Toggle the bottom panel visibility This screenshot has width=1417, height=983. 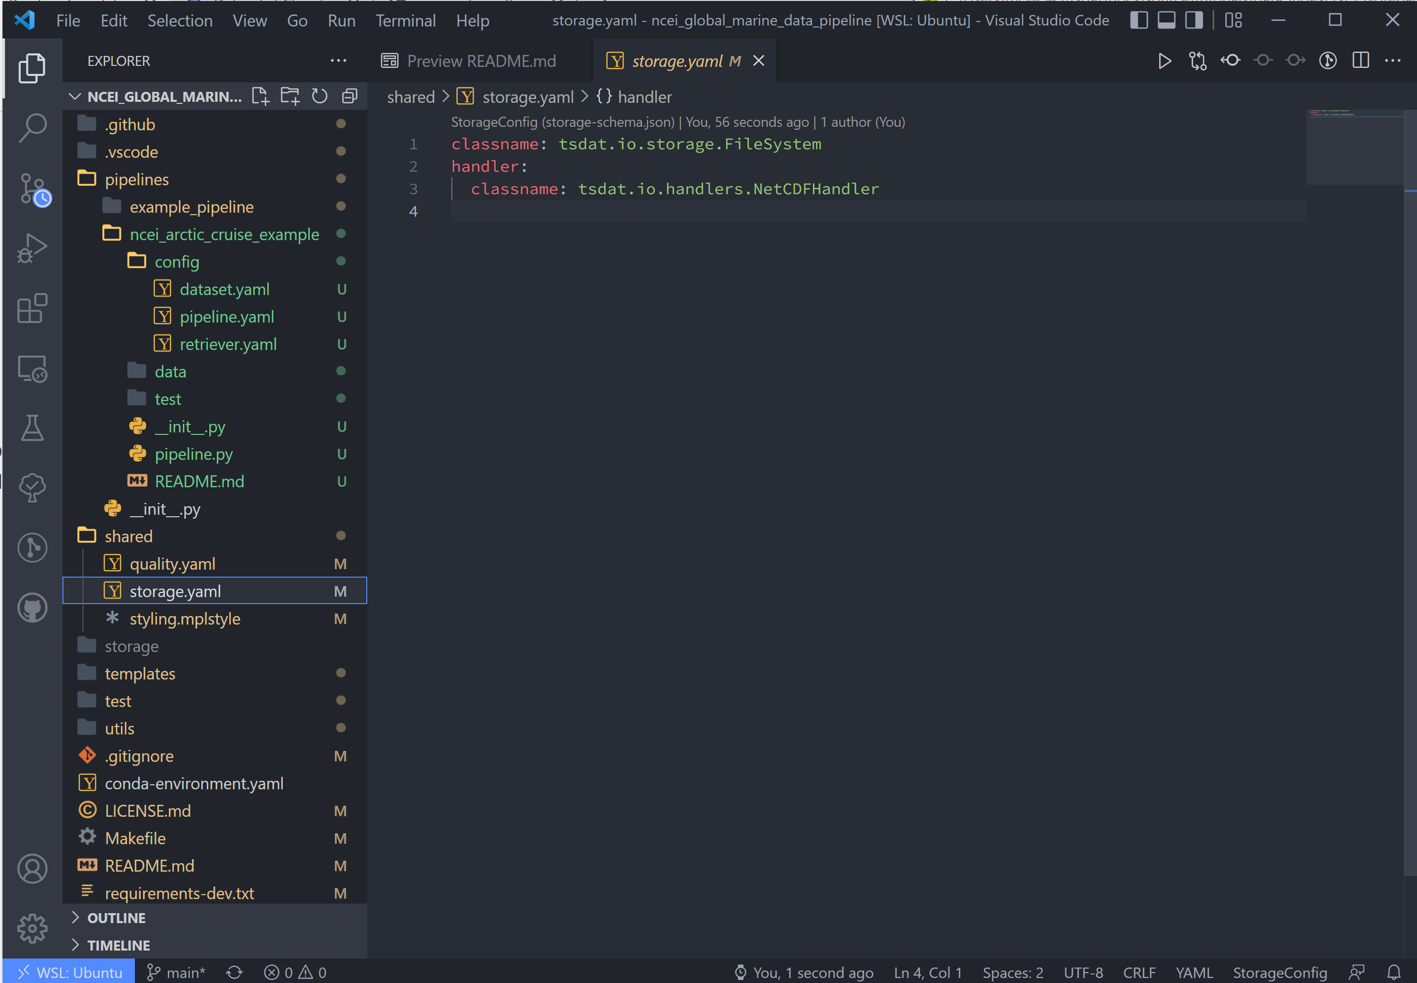[1166, 20]
